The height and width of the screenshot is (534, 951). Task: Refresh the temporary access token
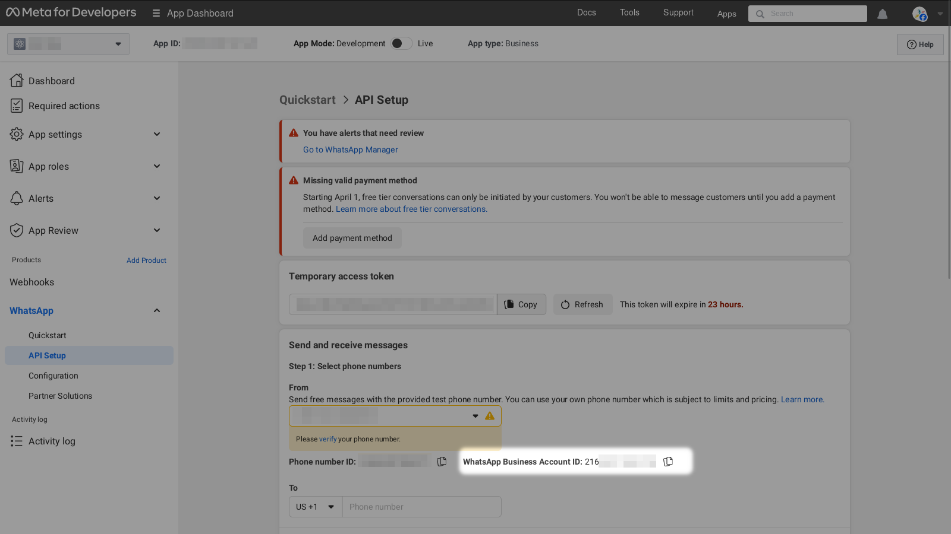[582, 304]
